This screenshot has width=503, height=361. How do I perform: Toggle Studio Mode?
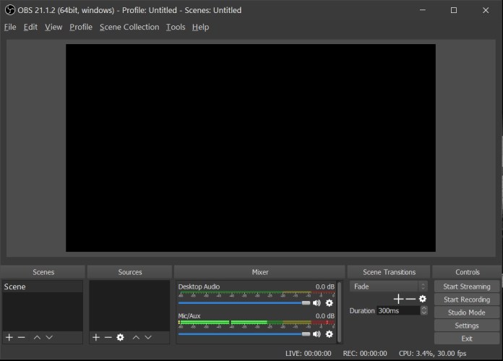(466, 313)
